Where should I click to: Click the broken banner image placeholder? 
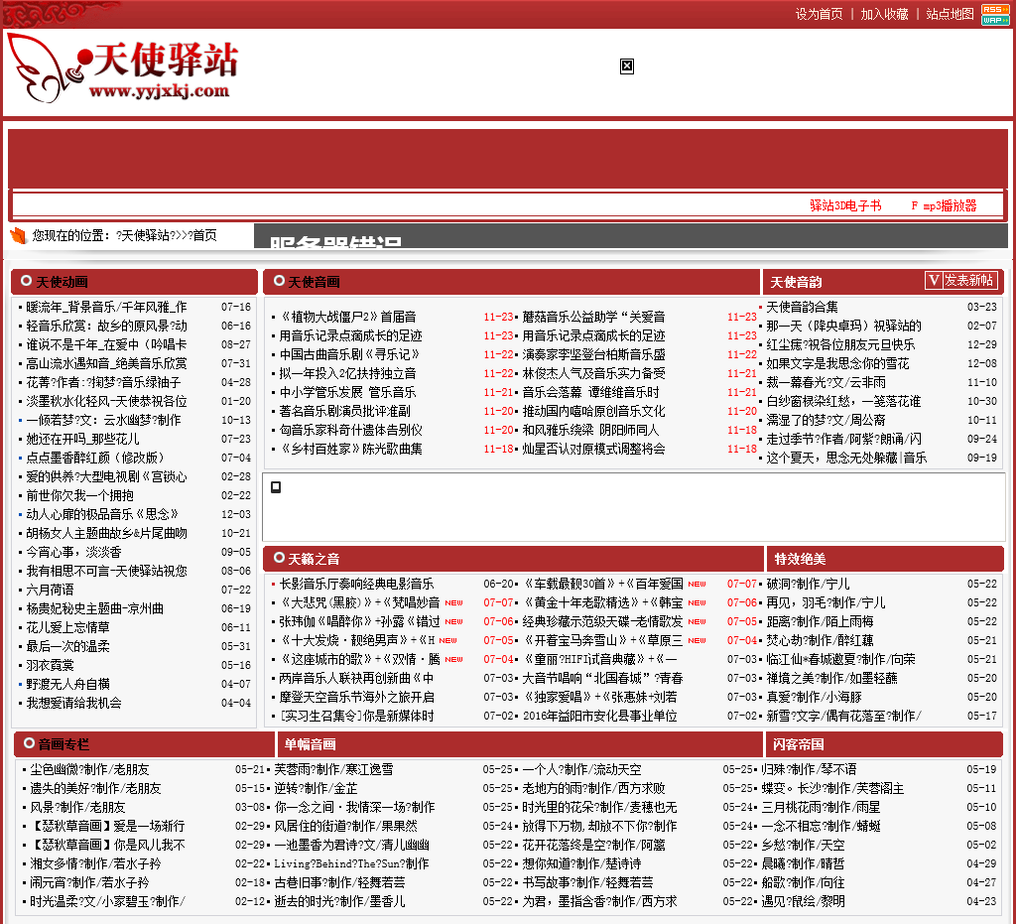[627, 66]
